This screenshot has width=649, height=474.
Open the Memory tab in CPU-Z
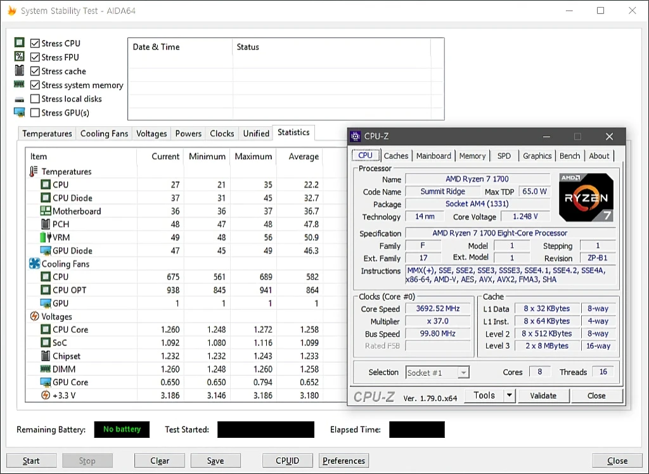click(472, 156)
